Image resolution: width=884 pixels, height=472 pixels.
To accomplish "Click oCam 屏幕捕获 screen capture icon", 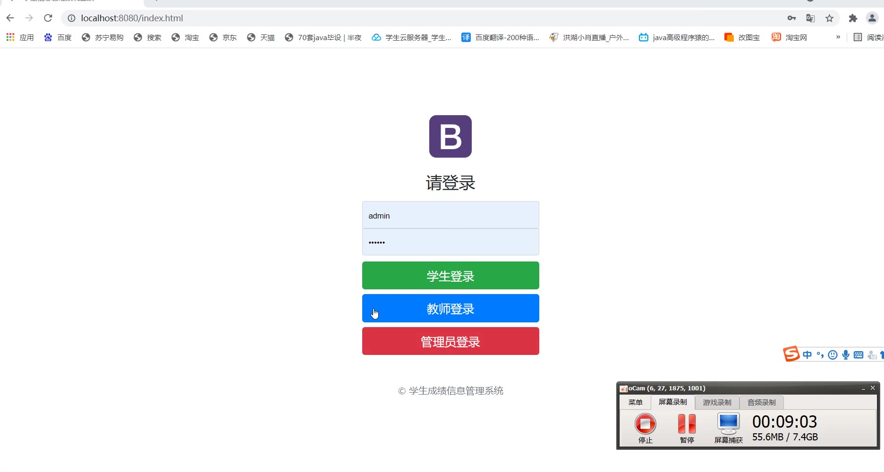I will [728, 428].
